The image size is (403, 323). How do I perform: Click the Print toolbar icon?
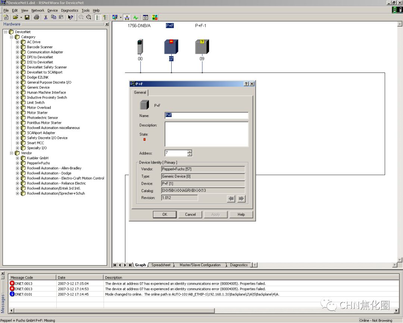[x=37, y=17]
